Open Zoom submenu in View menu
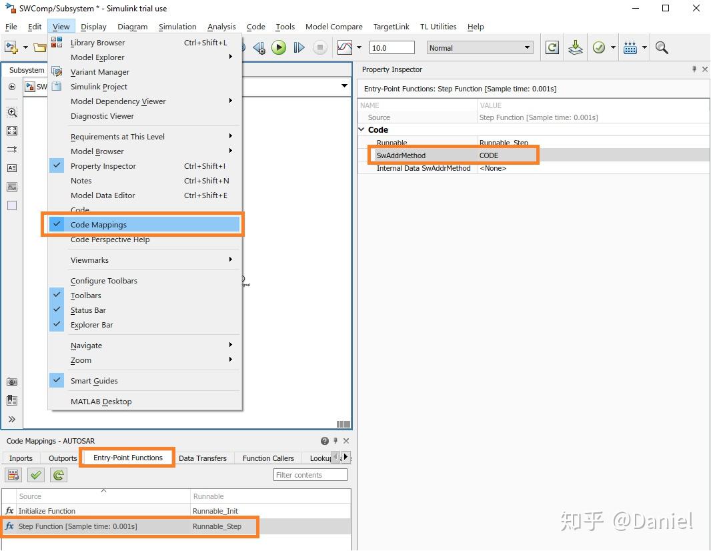711x551 pixels. point(144,360)
